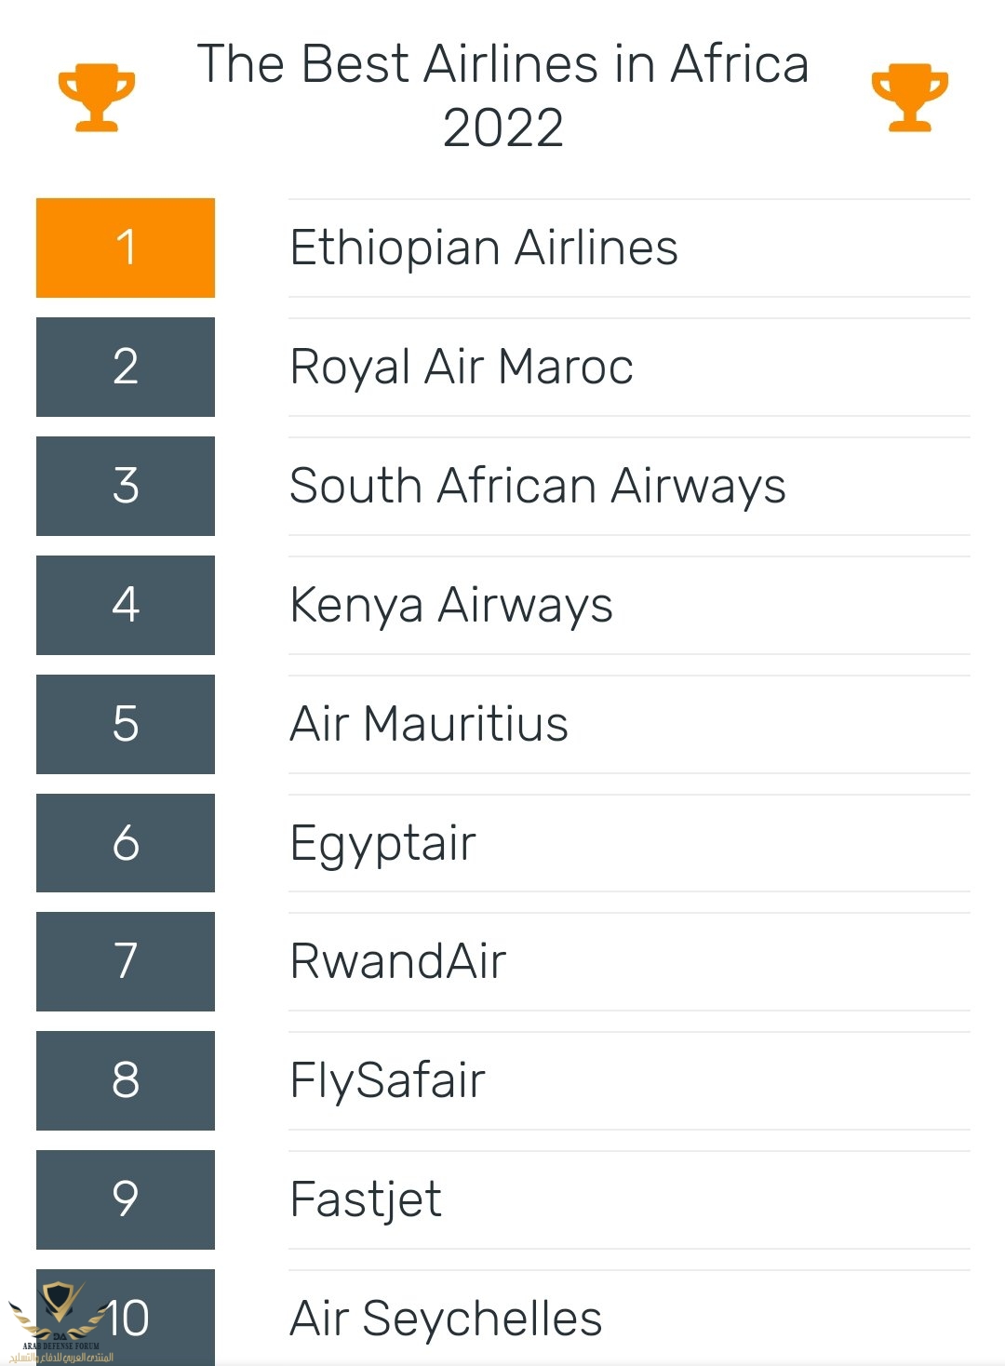Click the RwandAir entry
Viewport: 1005px width, 1366px height.
tap(398, 961)
